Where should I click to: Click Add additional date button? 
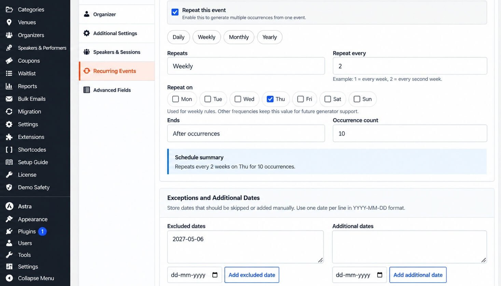click(418, 275)
